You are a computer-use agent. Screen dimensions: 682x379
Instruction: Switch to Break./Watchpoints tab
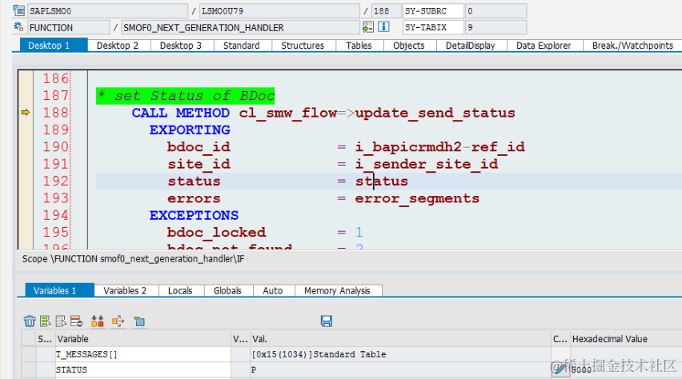[633, 46]
